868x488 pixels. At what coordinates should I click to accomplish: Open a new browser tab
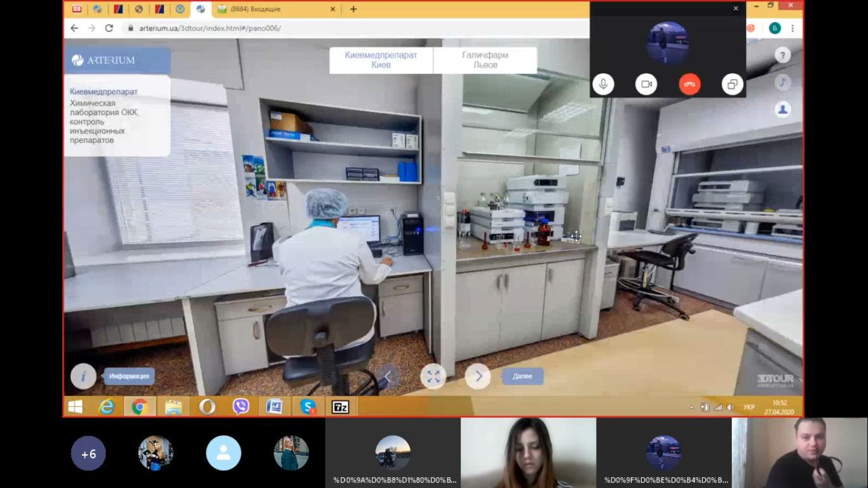[353, 9]
